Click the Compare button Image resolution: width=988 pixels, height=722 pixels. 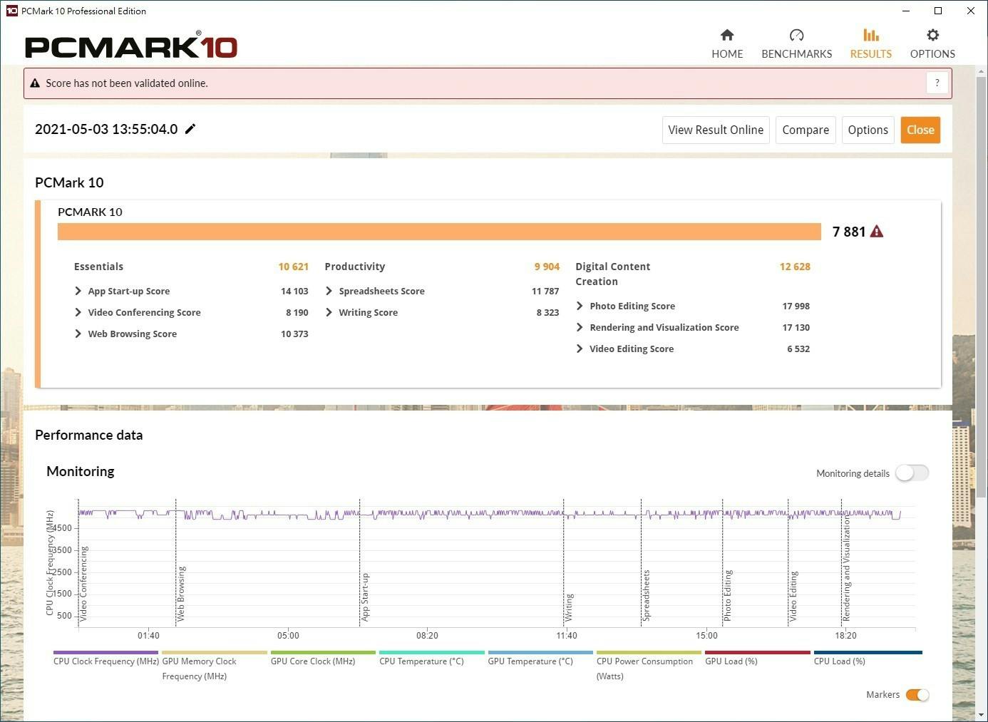806,130
